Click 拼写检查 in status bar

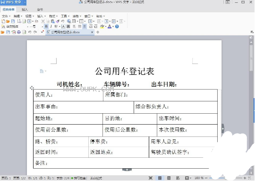78,178
